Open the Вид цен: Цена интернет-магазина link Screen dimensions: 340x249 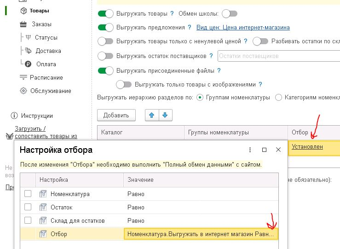(243, 28)
